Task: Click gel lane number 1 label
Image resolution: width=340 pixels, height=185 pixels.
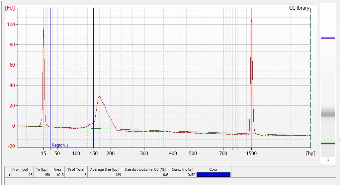Action: pyautogui.click(x=328, y=159)
